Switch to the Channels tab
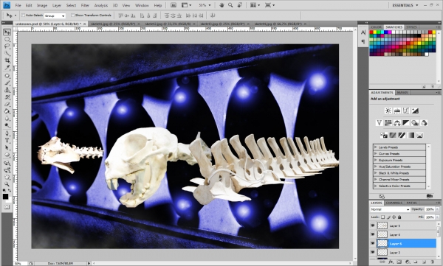Screen dimensions: 443x266 coord(394,203)
